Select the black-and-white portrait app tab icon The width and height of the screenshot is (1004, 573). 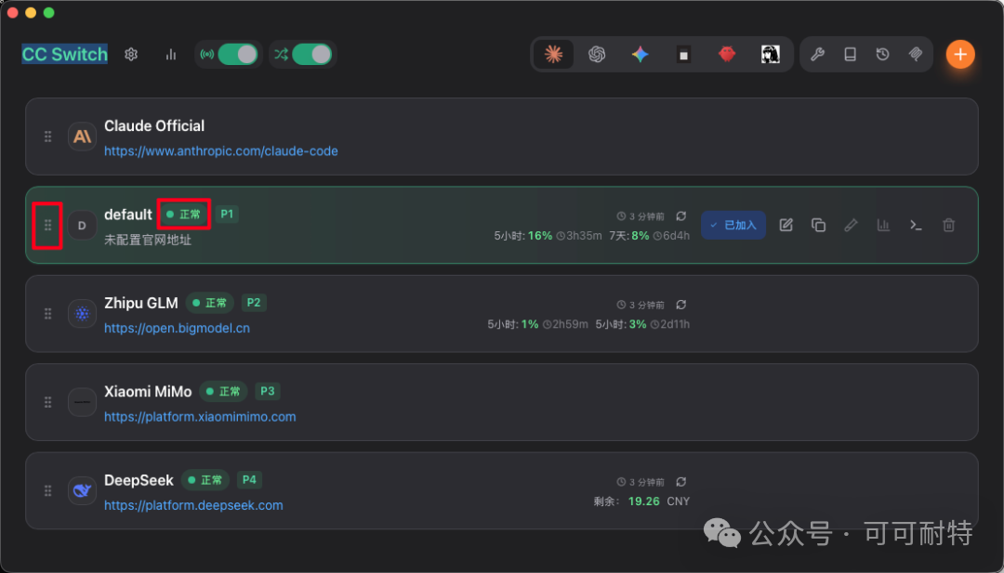tap(771, 55)
